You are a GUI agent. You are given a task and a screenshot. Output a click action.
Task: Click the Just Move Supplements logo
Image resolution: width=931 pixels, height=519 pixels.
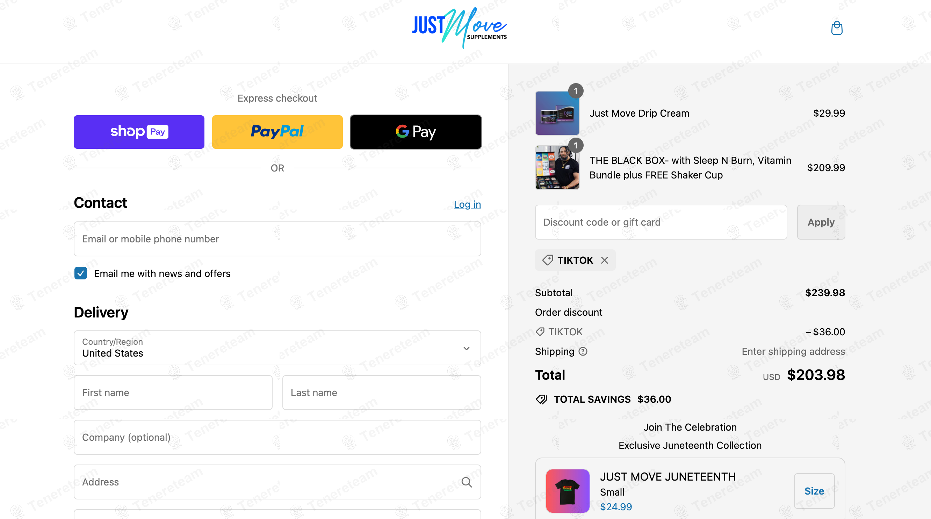(x=459, y=28)
